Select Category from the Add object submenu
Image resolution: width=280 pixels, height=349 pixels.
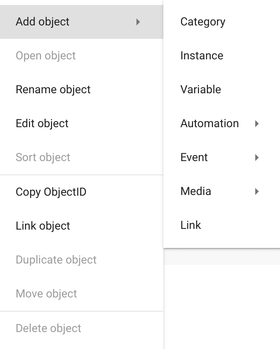[203, 22]
